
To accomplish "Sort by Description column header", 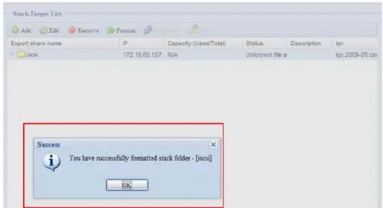I will (306, 43).
